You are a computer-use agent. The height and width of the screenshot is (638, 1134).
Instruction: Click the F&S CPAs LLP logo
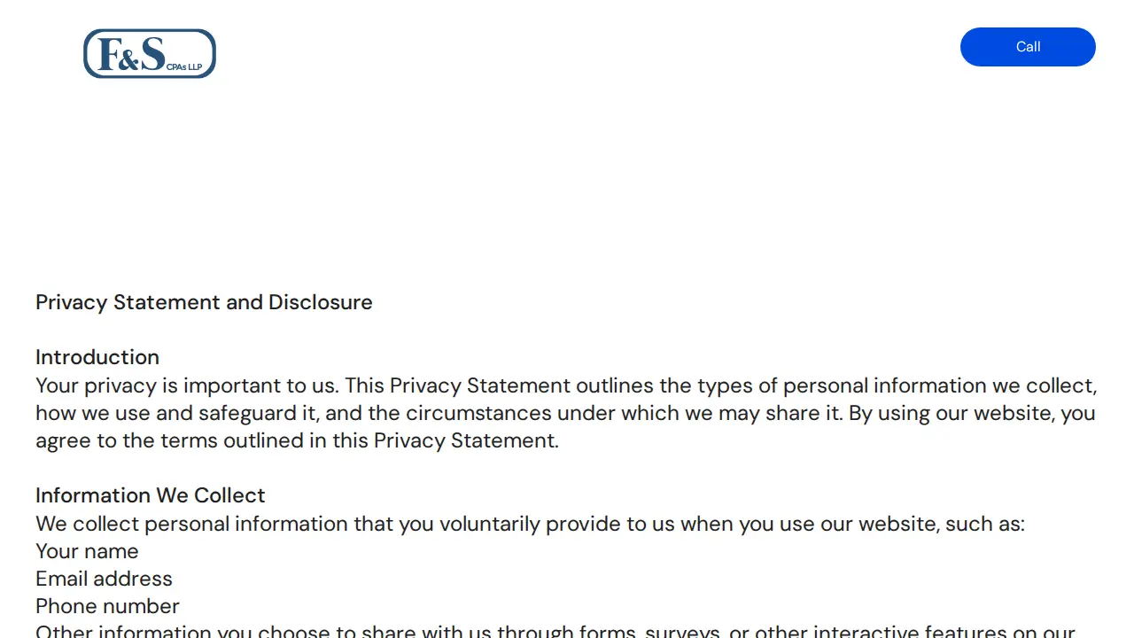coord(150,53)
